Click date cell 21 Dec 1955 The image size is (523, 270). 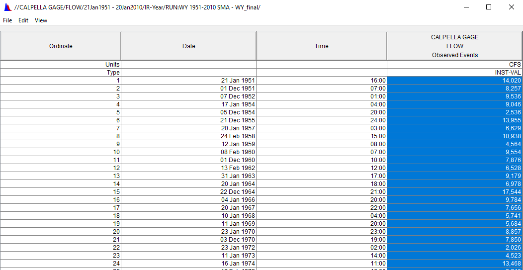click(189, 120)
